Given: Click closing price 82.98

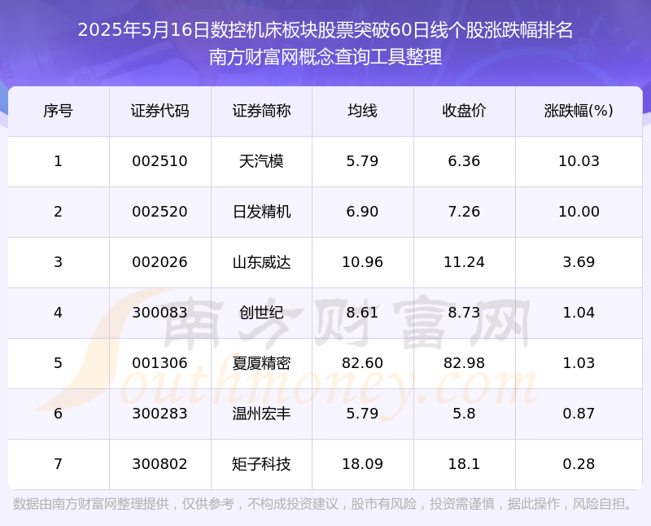Looking at the screenshot, I should point(464,363).
